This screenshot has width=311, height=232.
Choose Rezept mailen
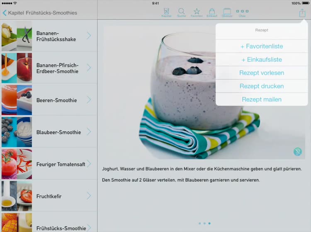262,99
